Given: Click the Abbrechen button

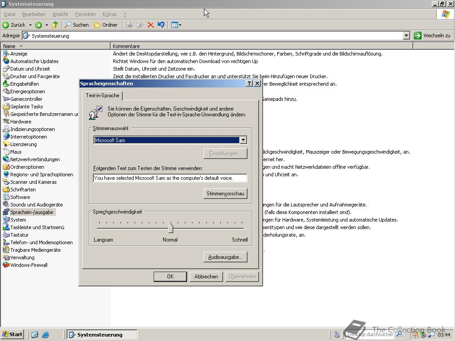Looking at the screenshot, I should 206,277.
